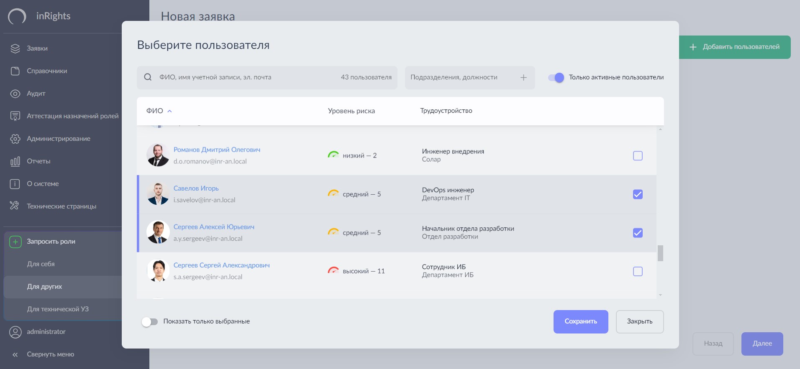
Task: Toggle Только активные пользователи switch
Action: point(556,77)
